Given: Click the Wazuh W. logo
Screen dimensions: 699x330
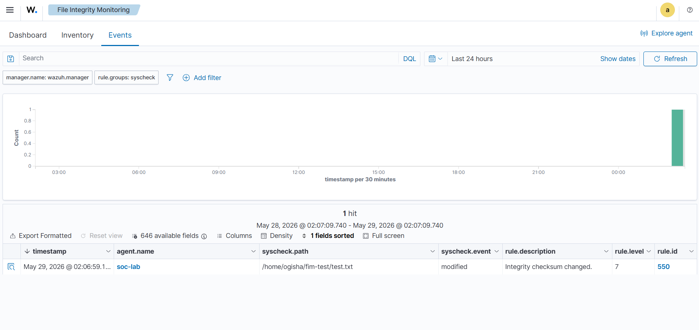Looking at the screenshot, I should pyautogui.click(x=32, y=10).
